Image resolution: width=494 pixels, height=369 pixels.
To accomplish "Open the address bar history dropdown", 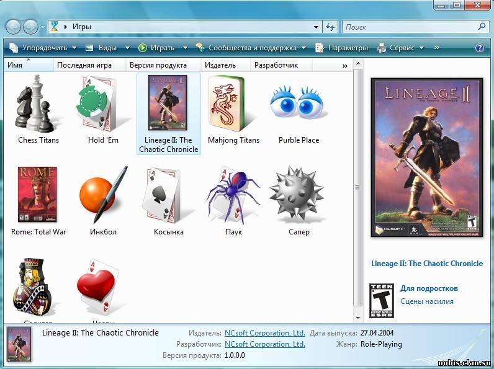I will (x=316, y=27).
